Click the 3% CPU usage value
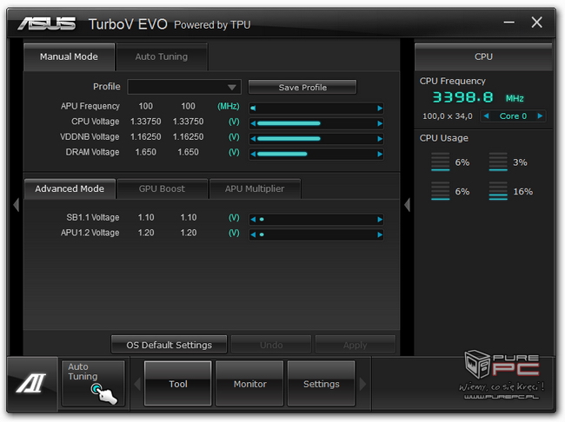This screenshot has width=565, height=422. tap(520, 162)
